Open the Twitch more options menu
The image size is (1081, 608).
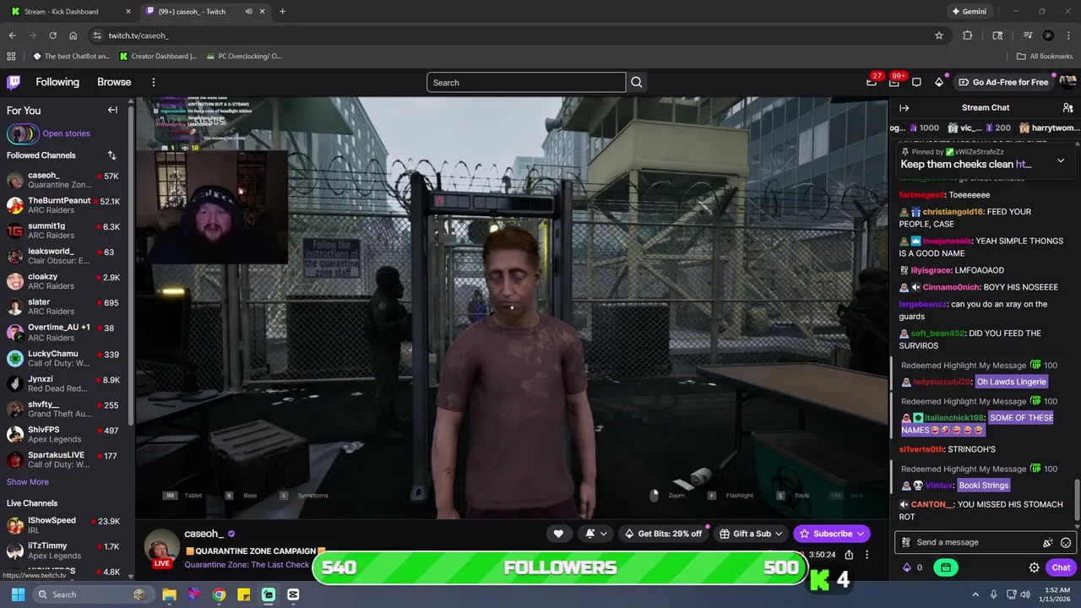point(154,82)
